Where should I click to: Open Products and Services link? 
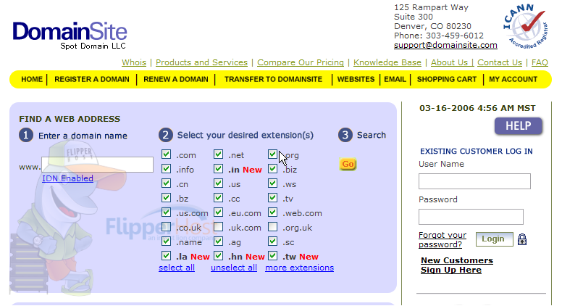pos(201,62)
